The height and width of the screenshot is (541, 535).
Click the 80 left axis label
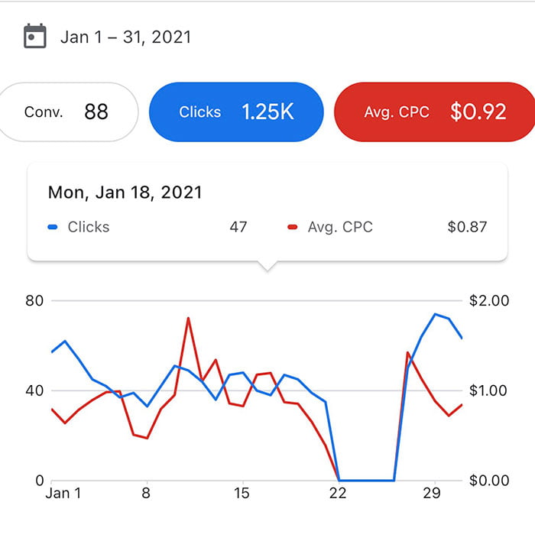pyautogui.click(x=34, y=300)
